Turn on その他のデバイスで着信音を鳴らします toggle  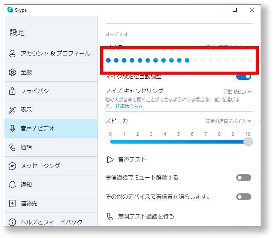pyautogui.click(x=244, y=197)
